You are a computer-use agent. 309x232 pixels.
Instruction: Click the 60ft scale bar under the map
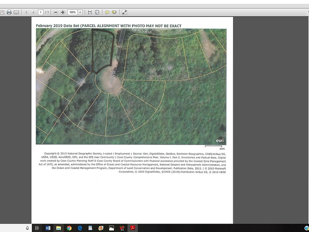coord(214,147)
